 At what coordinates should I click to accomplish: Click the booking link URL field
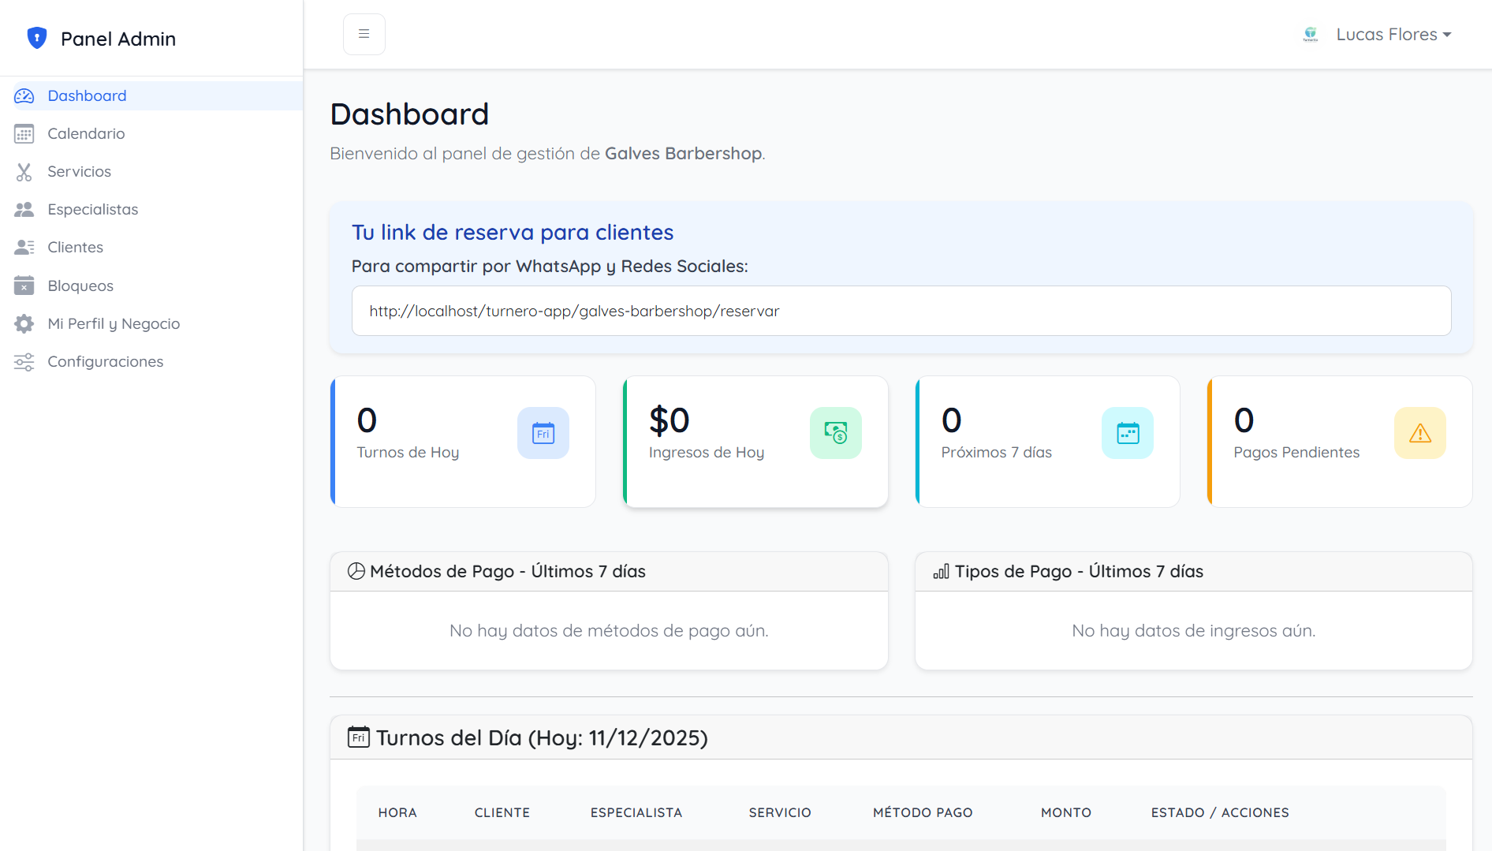[901, 311]
